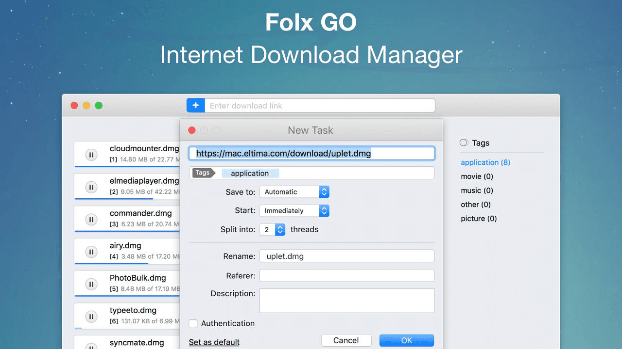Click the Tags input field
This screenshot has height=349, width=622.
point(311,173)
